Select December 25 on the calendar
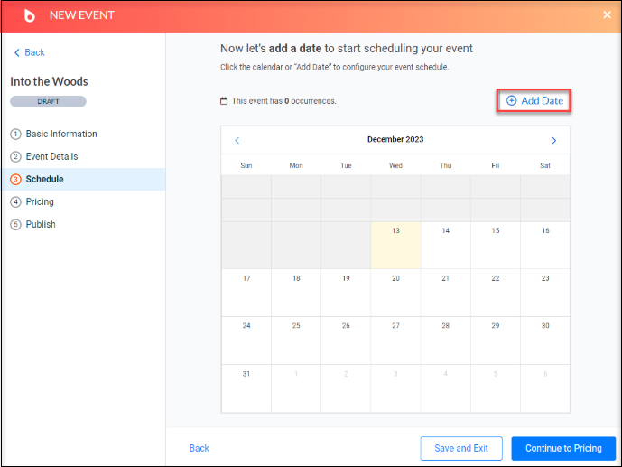This screenshot has width=622, height=467. (296, 341)
